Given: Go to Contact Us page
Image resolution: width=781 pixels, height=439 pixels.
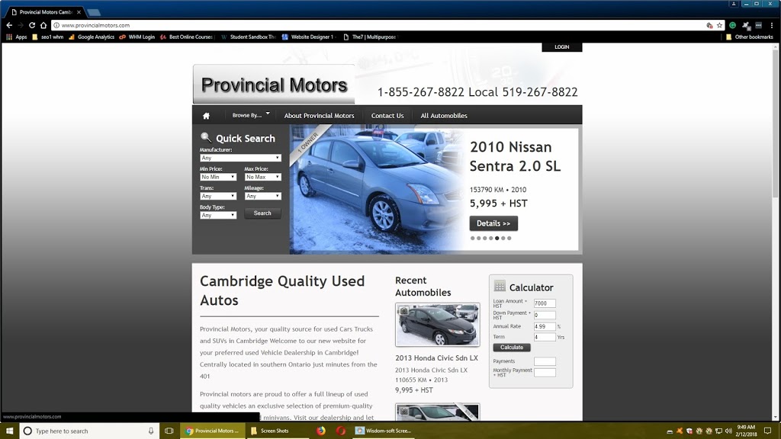Looking at the screenshot, I should (x=387, y=116).
